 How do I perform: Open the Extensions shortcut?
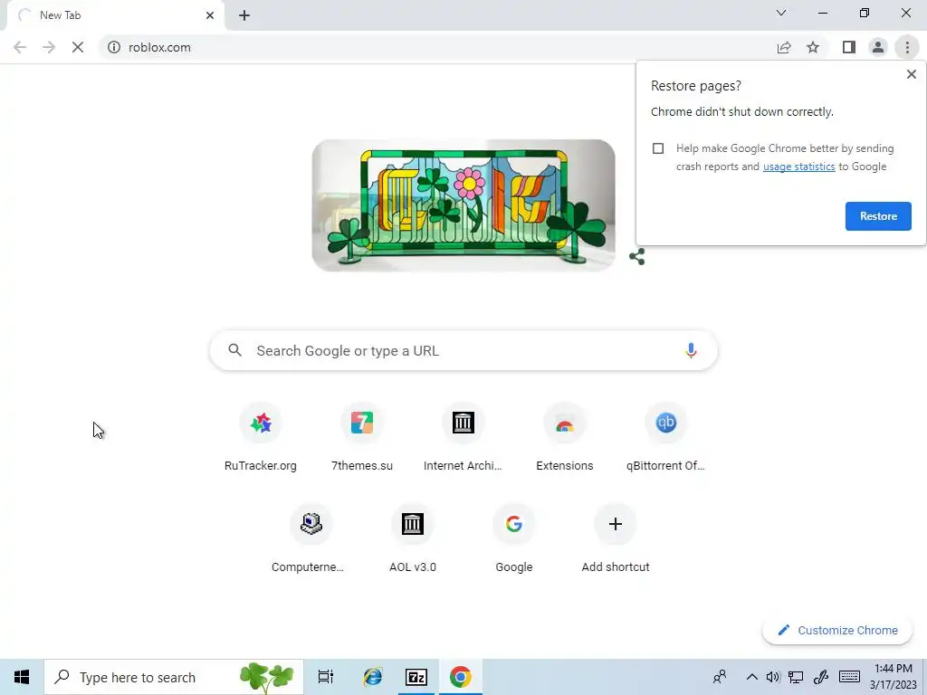[565, 438]
